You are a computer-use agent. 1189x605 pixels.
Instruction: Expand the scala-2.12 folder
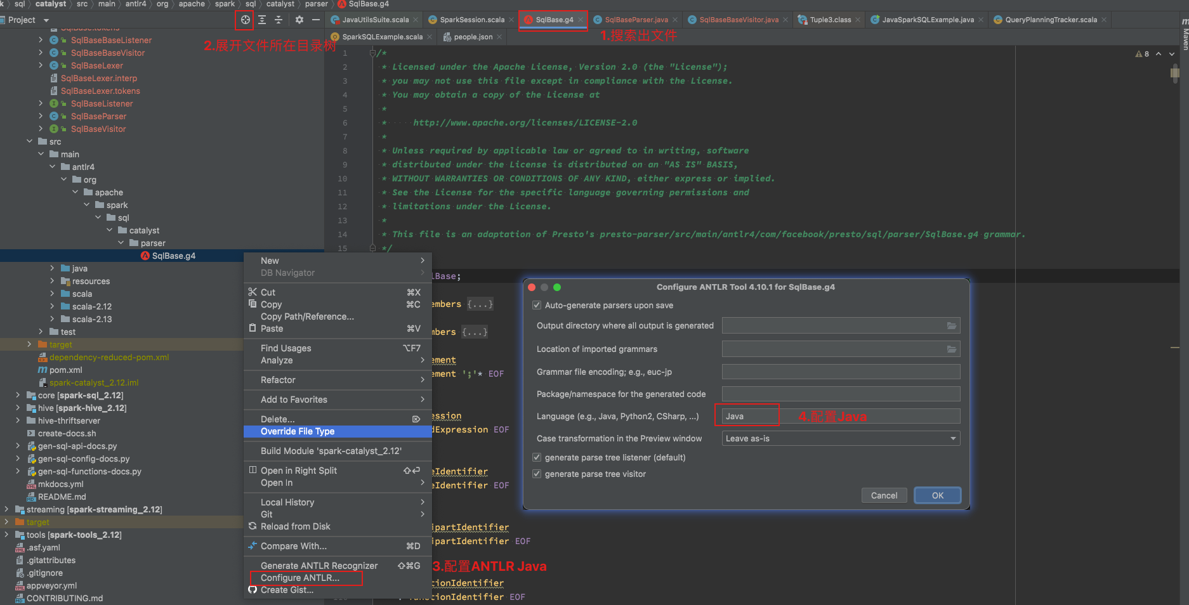(x=52, y=306)
